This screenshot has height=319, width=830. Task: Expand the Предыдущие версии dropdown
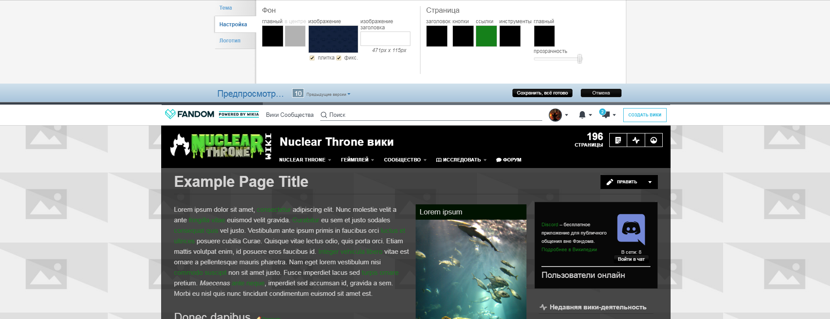pyautogui.click(x=328, y=95)
